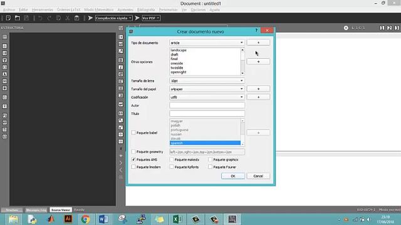Open File Explorer from the taskbar
This screenshot has height=225, width=401.
(x=13, y=219)
